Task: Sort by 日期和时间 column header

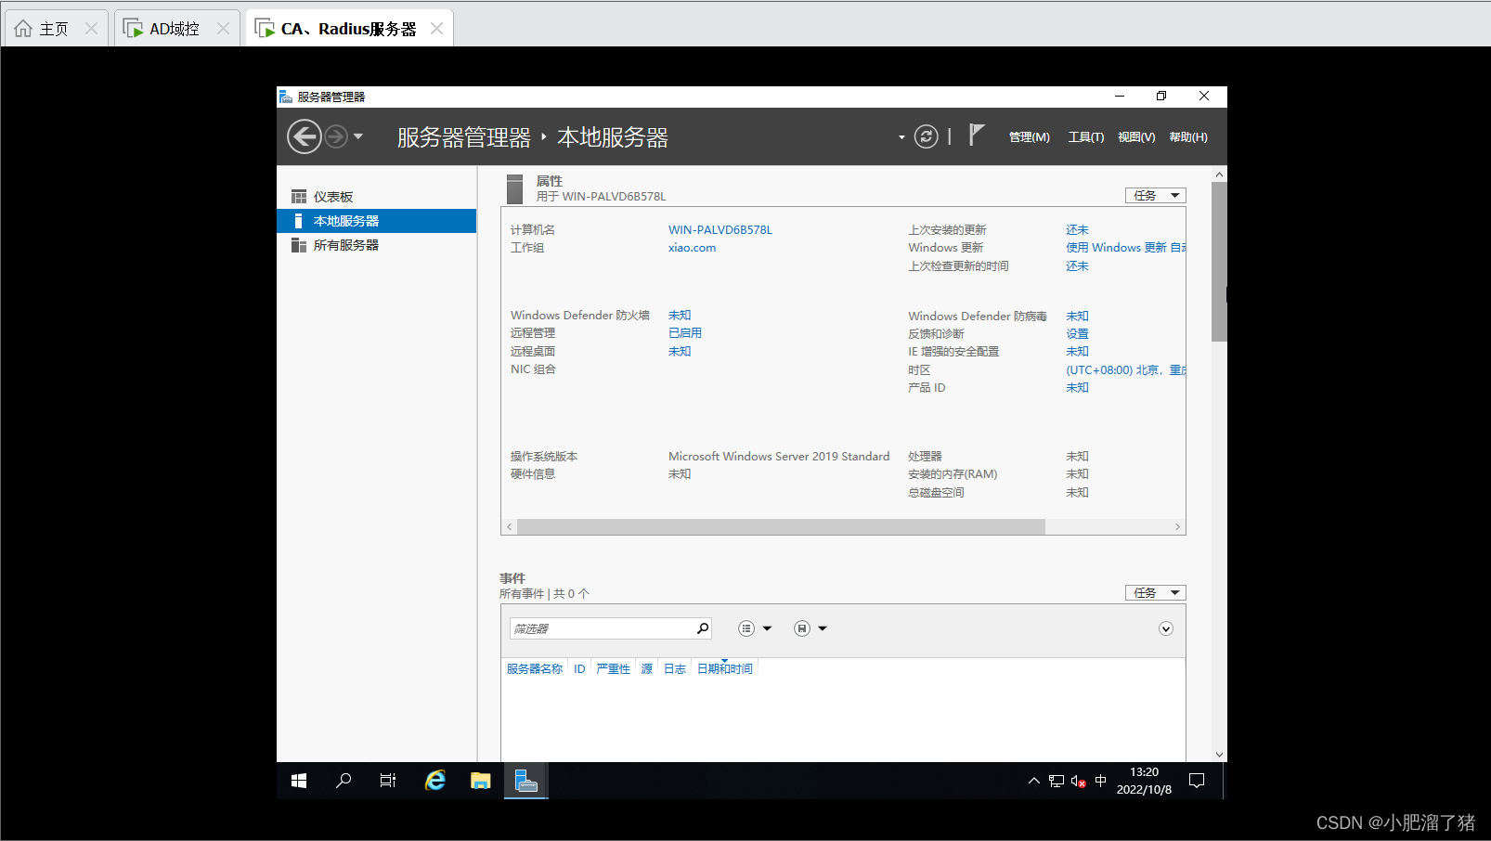Action: tap(725, 669)
